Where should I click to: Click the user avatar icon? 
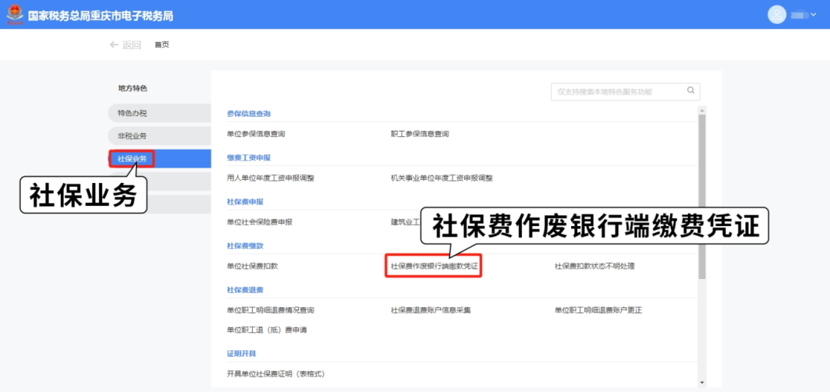[778, 15]
